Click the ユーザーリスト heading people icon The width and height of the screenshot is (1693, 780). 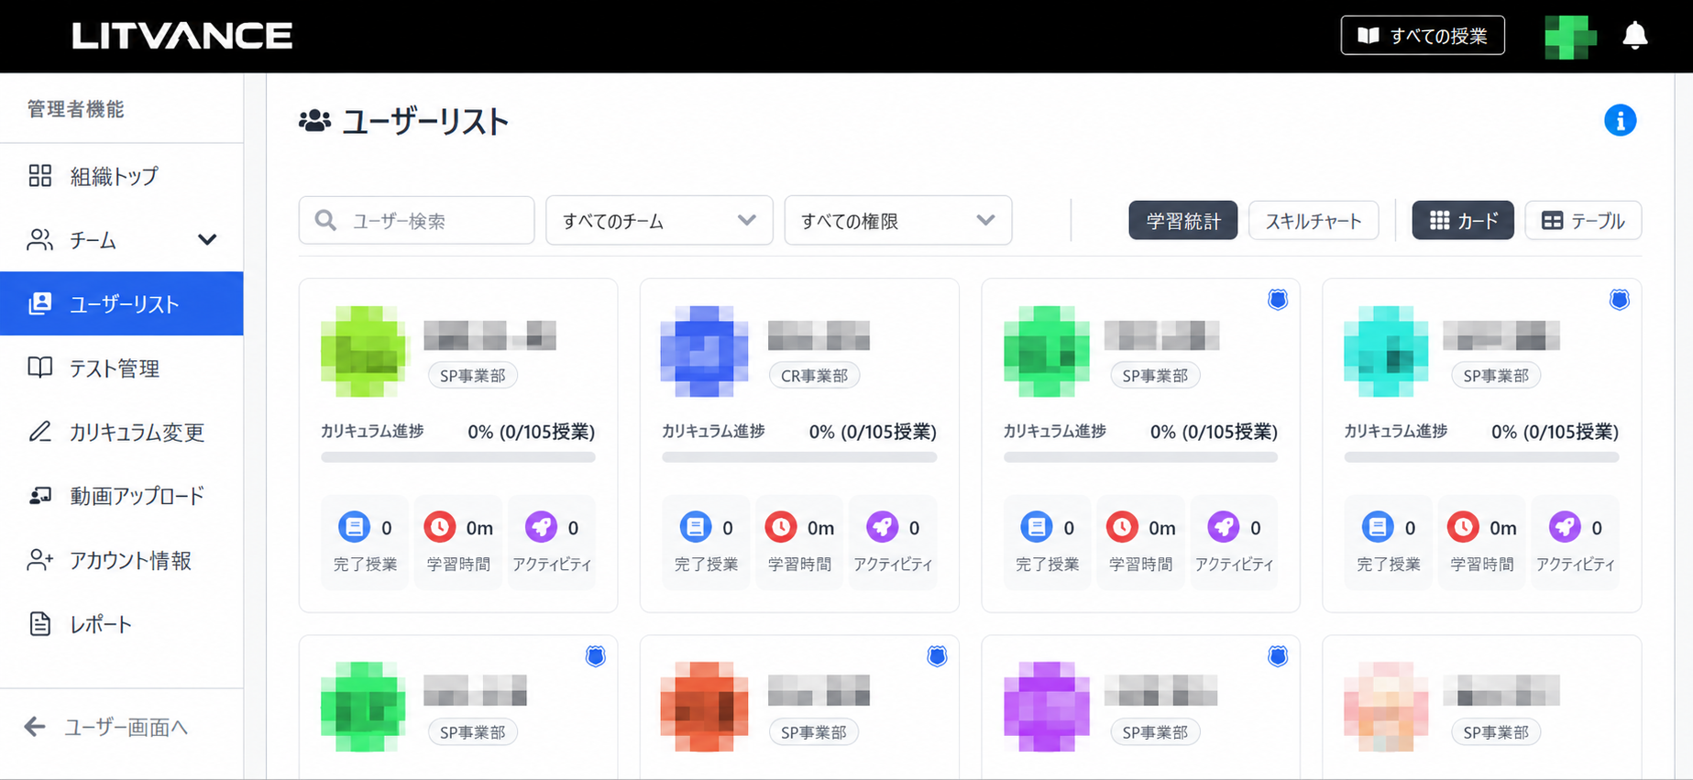(x=314, y=121)
